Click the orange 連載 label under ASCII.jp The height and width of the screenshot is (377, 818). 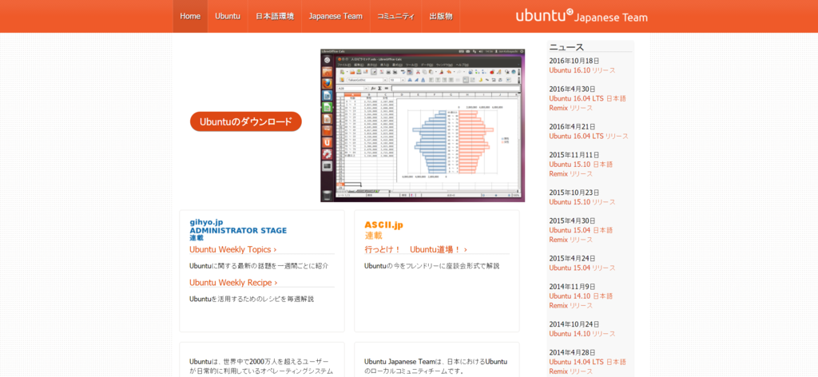pyautogui.click(x=374, y=236)
